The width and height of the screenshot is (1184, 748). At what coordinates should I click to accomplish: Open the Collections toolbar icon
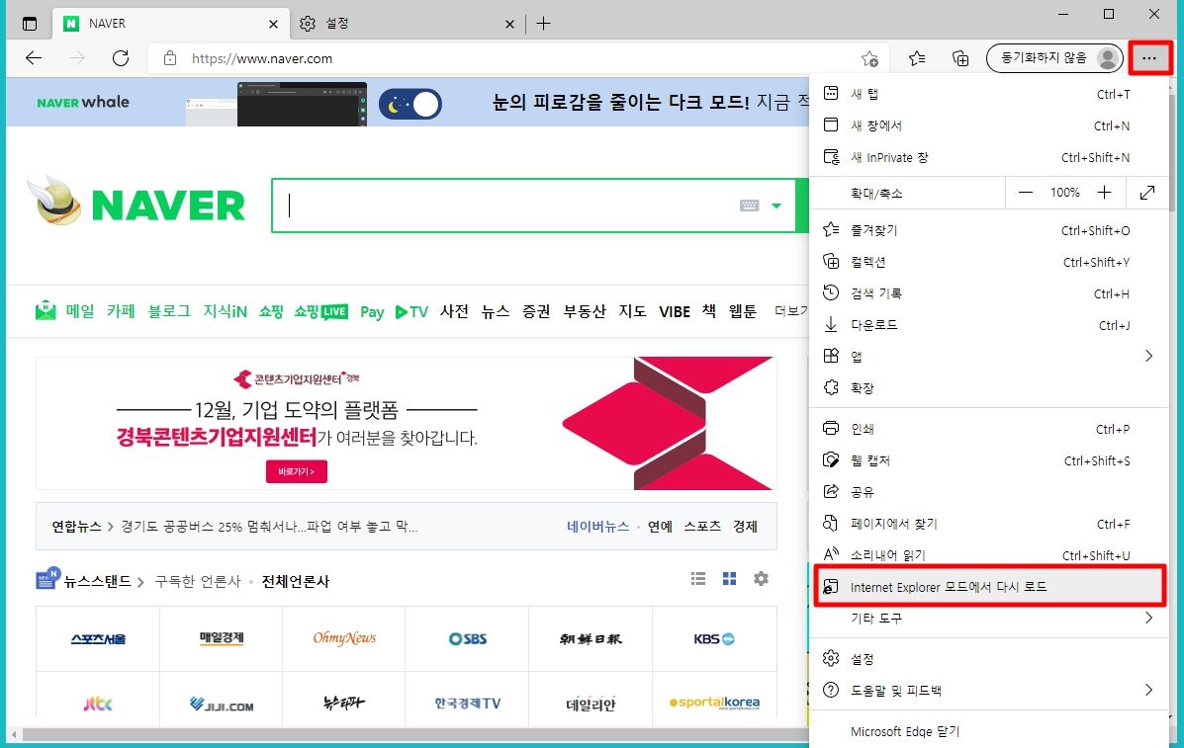pos(960,58)
